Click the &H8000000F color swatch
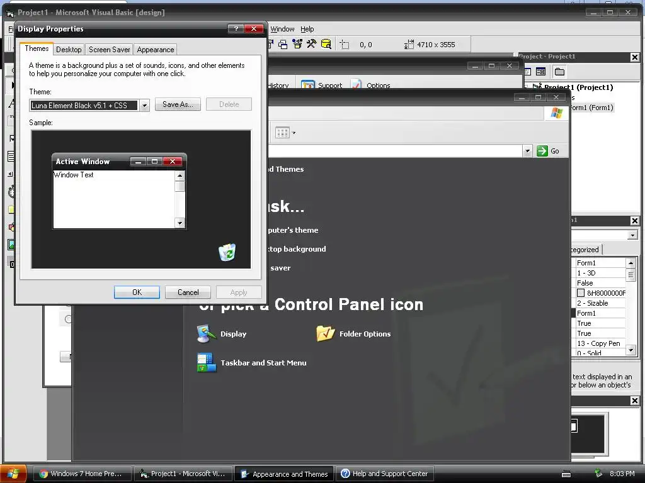This screenshot has height=483, width=645. 581,293
